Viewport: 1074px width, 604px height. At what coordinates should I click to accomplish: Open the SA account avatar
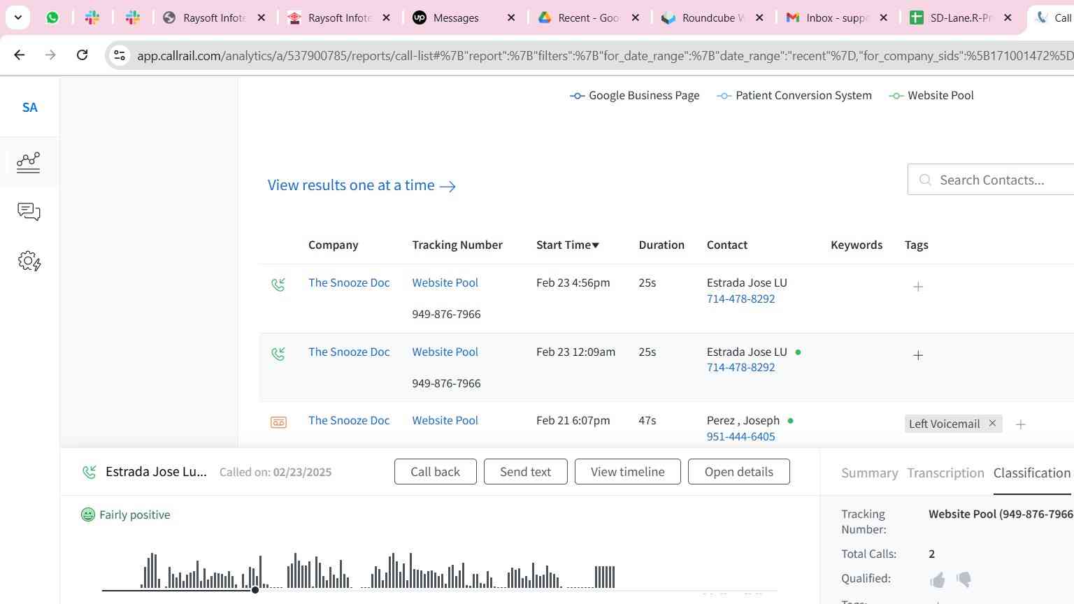tap(29, 108)
